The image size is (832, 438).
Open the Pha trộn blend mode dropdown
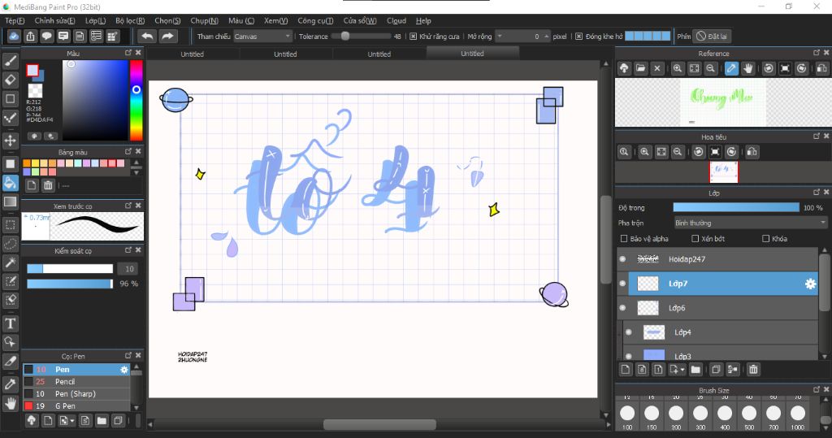click(750, 223)
